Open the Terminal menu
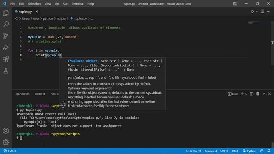This screenshot has height=154, width=274. (78, 4)
